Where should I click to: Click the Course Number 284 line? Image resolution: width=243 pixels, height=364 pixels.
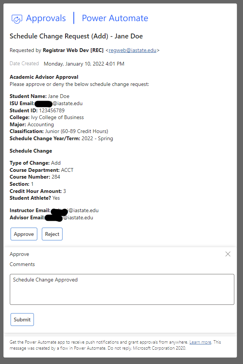click(x=35, y=177)
